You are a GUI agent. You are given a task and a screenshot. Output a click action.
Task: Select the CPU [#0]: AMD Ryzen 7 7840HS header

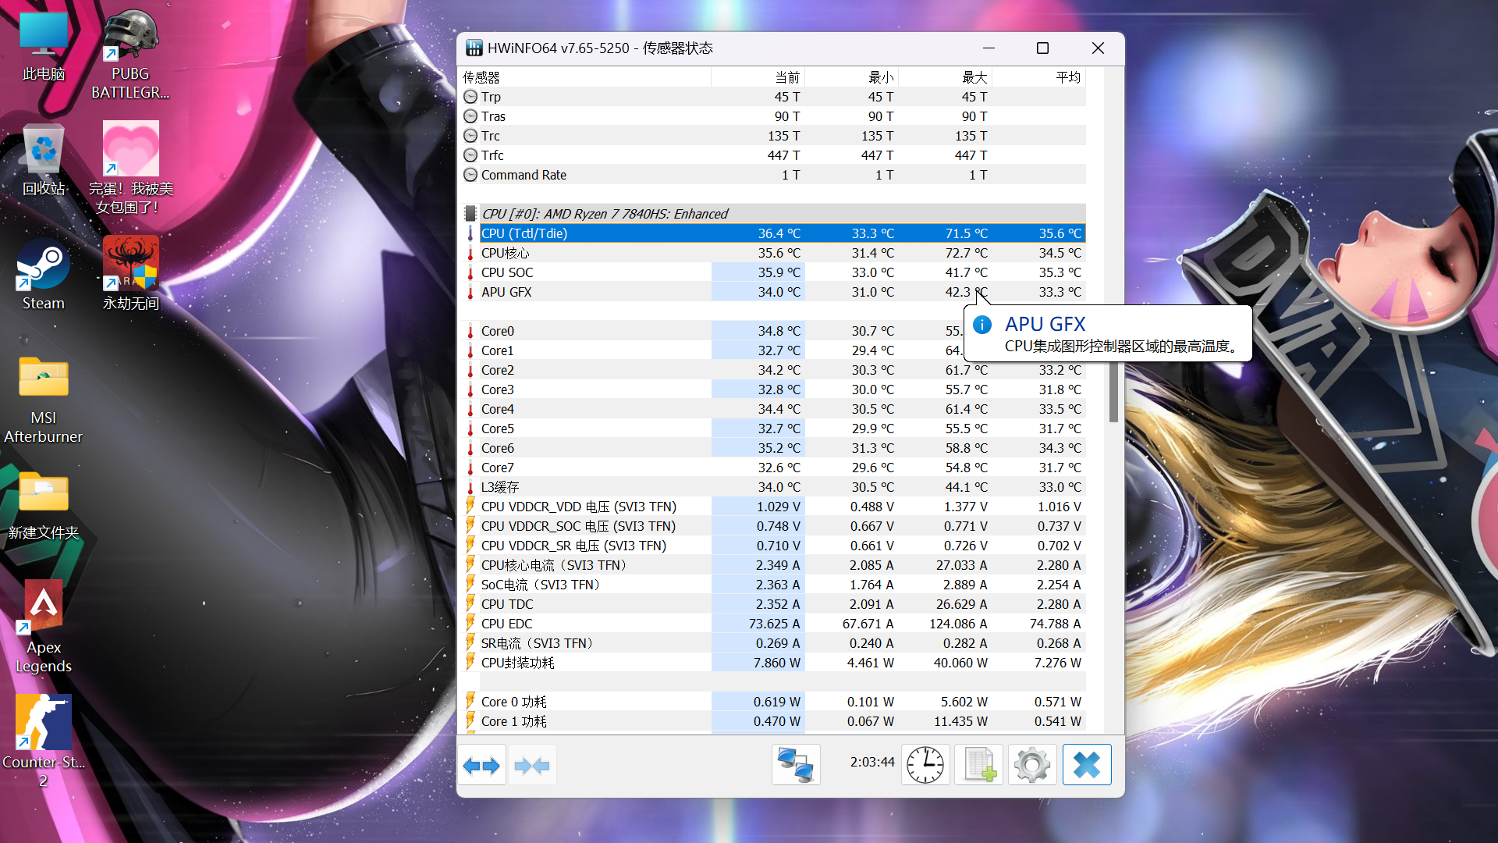point(773,214)
